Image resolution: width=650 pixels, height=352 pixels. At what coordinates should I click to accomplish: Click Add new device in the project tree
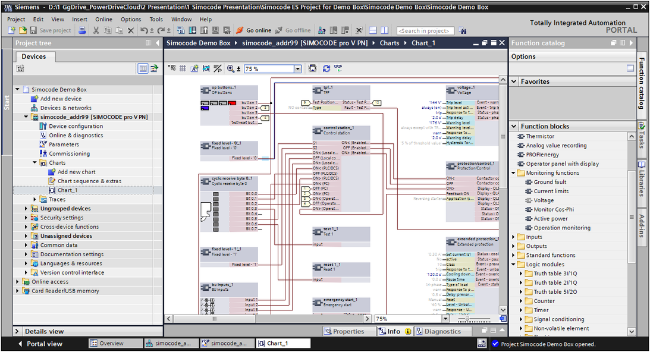[x=62, y=98]
